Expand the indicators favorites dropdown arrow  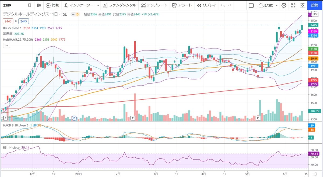98,5
